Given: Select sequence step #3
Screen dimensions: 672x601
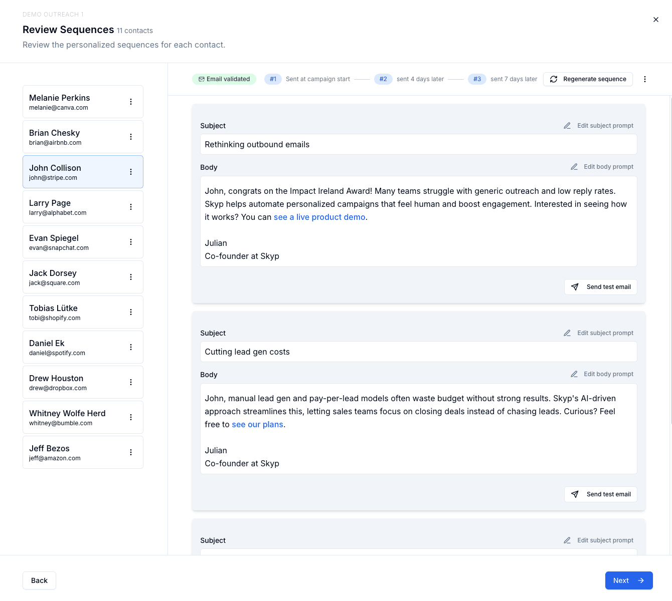Looking at the screenshot, I should pos(477,79).
